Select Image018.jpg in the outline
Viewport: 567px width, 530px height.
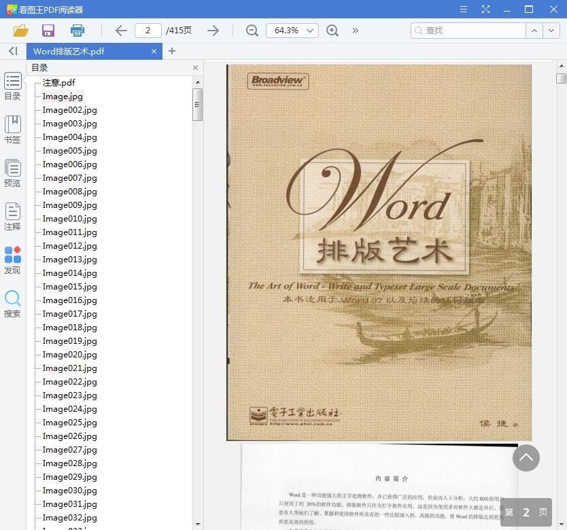70,328
